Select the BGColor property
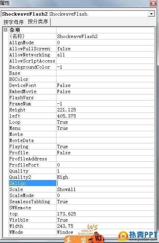159x243 pixels. pos(32,79)
